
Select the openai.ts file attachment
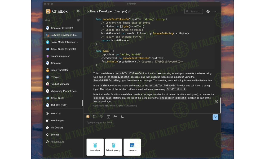pyautogui.click(x=132, y=147)
